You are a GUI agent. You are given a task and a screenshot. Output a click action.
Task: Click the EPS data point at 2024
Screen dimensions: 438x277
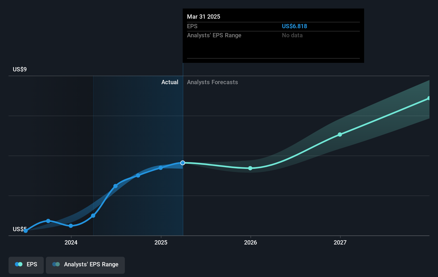click(71, 226)
